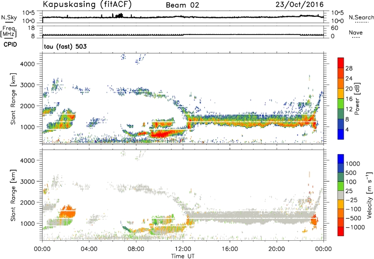Select gray Velocity segment between 25 and -25
This screenshot has width=374, height=259.
(x=341, y=195)
